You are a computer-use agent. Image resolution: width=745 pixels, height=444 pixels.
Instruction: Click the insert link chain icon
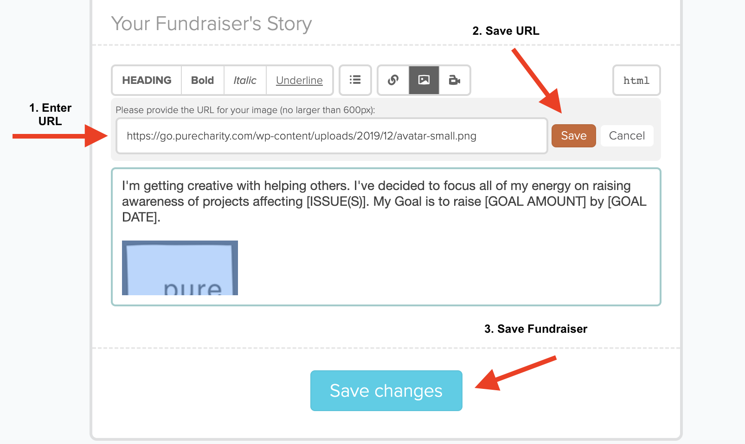pos(393,80)
